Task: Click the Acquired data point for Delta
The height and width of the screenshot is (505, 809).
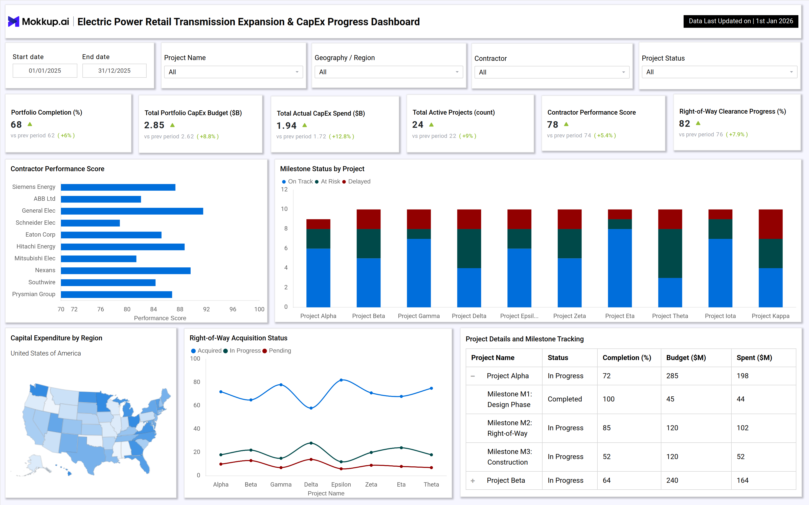Action: pyautogui.click(x=311, y=408)
